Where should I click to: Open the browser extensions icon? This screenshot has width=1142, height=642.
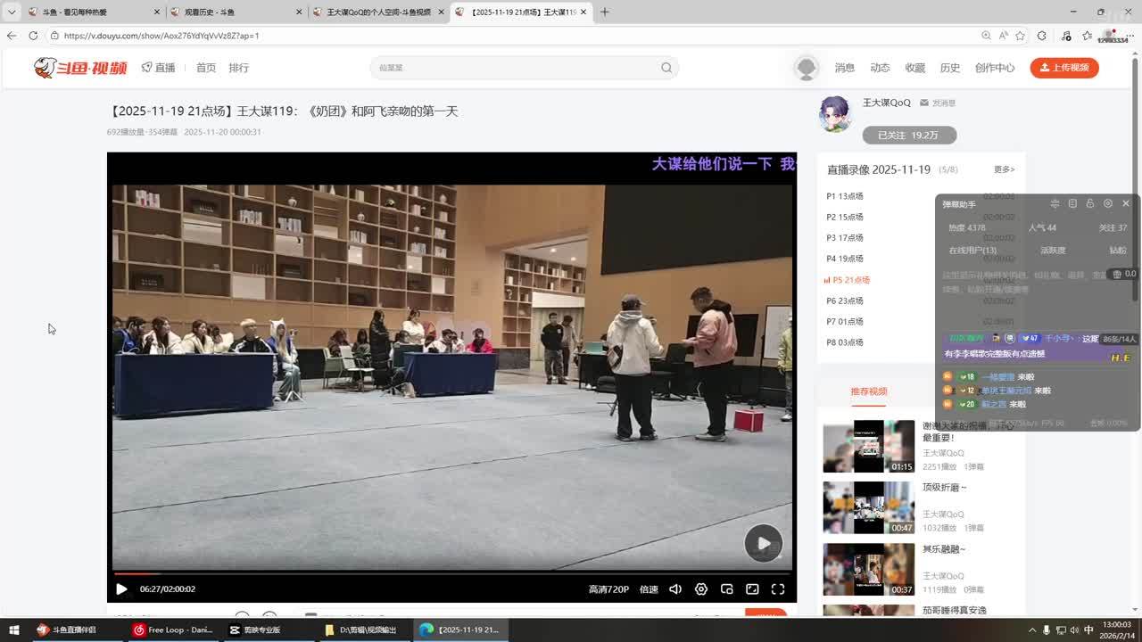pyautogui.click(x=1041, y=36)
